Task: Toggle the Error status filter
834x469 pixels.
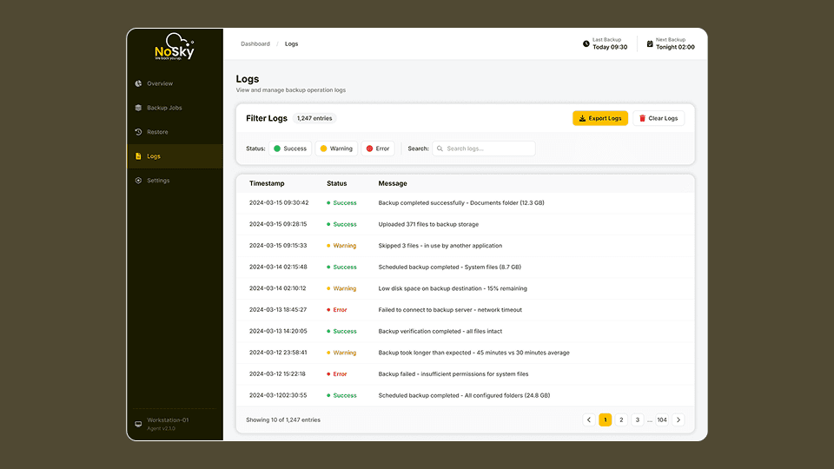Action: [x=378, y=149]
